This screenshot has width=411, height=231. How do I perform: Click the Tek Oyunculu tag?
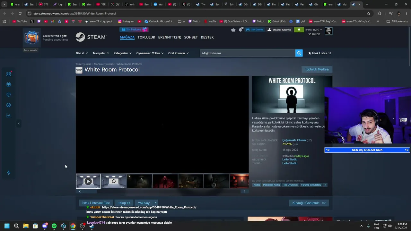(290, 185)
